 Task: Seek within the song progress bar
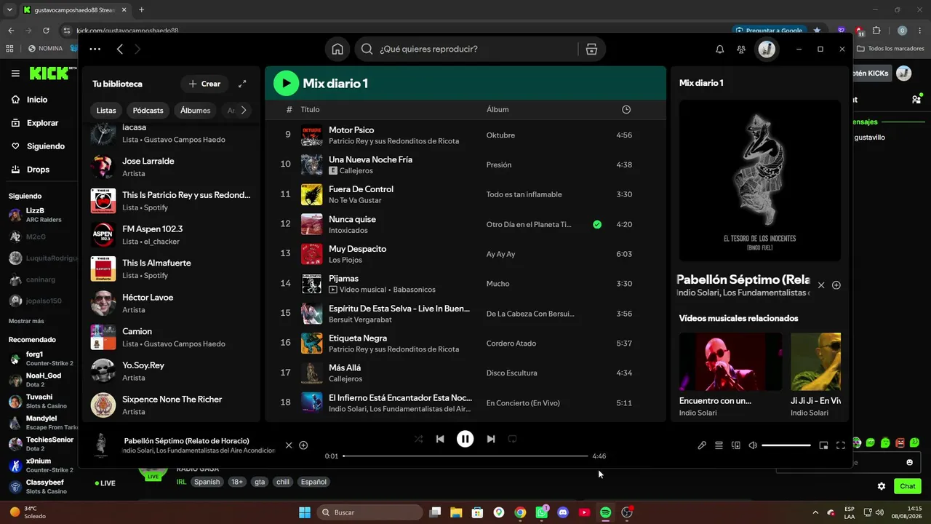pos(465,456)
